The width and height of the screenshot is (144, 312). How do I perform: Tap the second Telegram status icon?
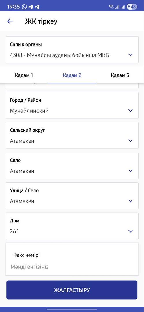37,7
